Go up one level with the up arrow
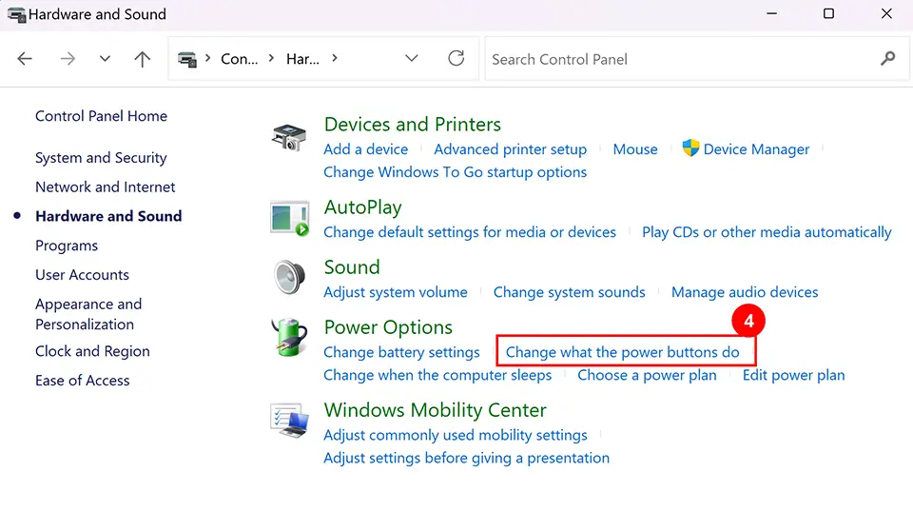 [142, 58]
